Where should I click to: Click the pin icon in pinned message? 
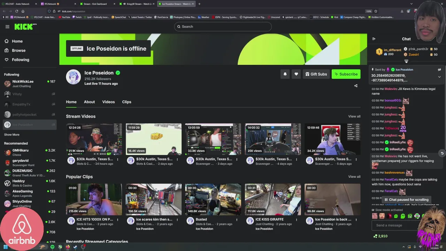click(x=373, y=70)
